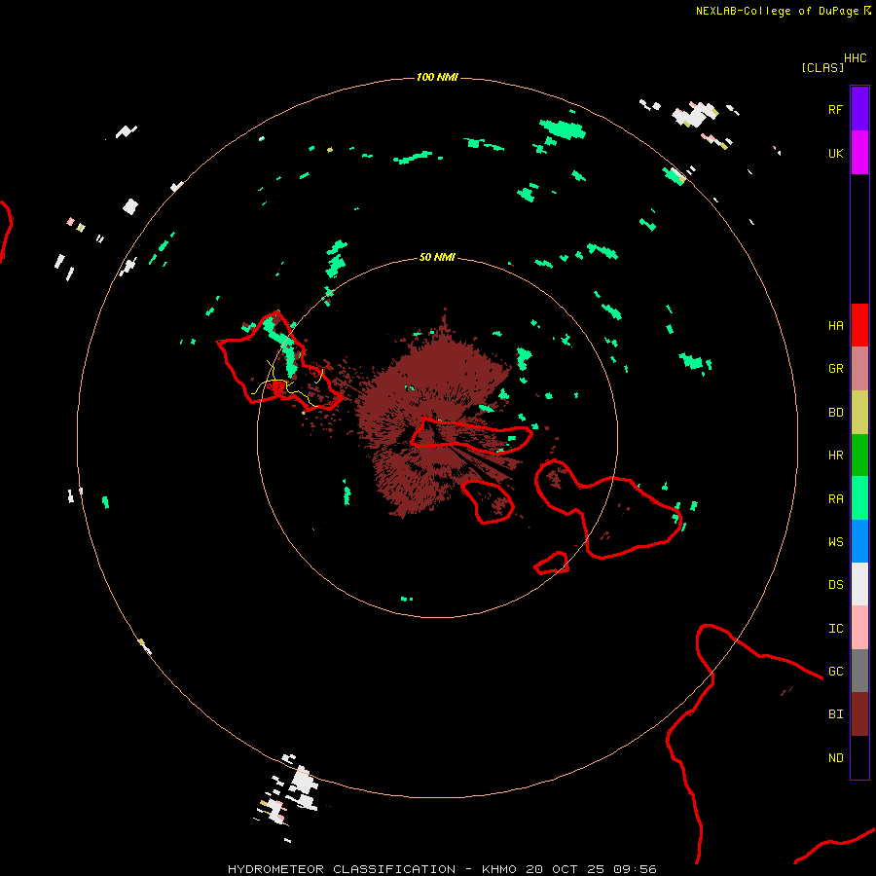Click the DS label beside the legend

(x=835, y=585)
